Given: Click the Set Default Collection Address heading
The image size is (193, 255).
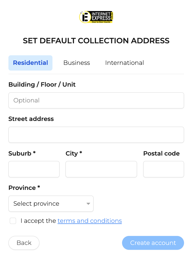Looking at the screenshot, I should (x=96, y=41).
